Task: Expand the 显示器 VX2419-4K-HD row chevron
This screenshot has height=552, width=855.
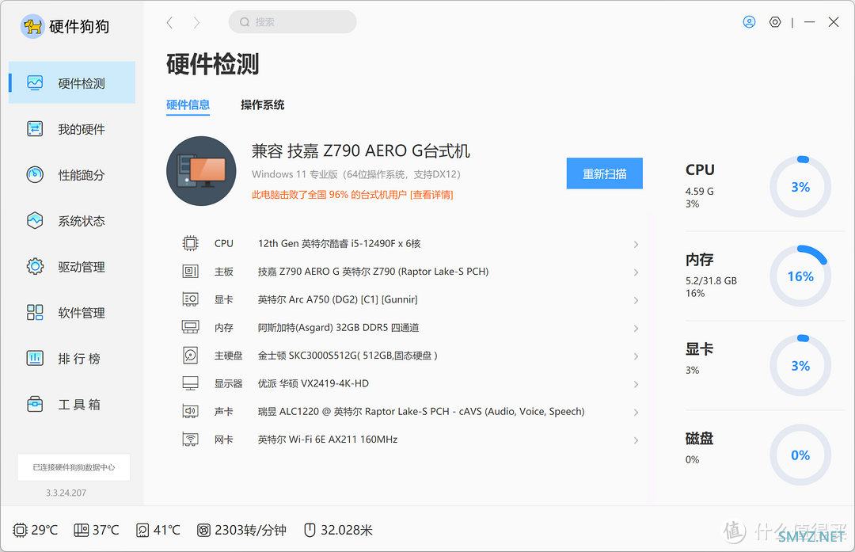Action: coord(636,384)
